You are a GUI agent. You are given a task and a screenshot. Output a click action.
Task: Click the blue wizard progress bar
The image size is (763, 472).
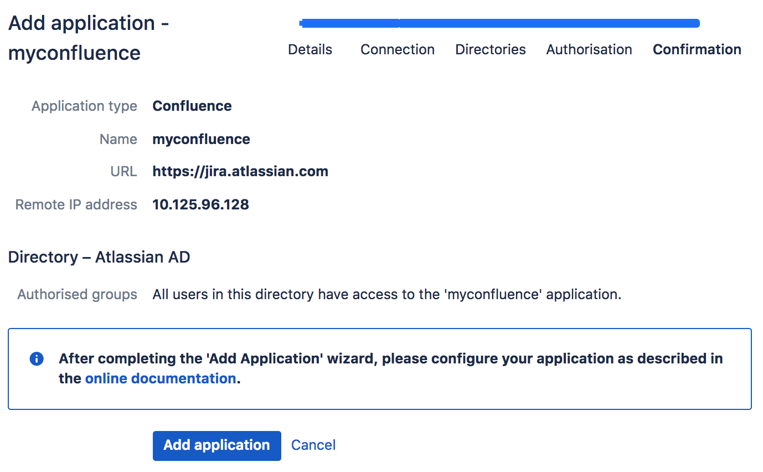499,23
